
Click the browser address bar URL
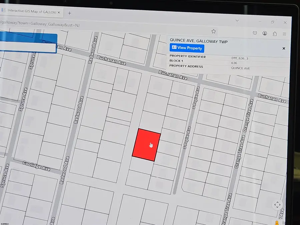(40, 24)
